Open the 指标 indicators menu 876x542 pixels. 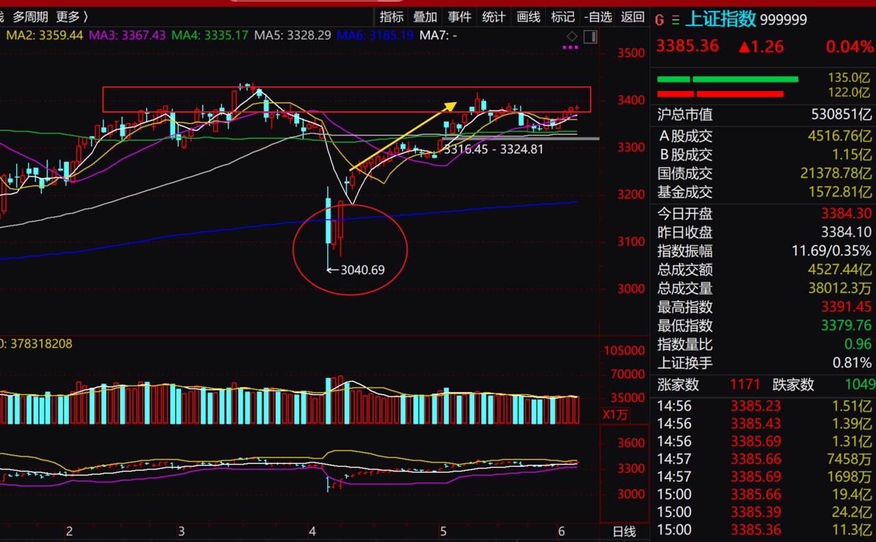click(x=391, y=17)
